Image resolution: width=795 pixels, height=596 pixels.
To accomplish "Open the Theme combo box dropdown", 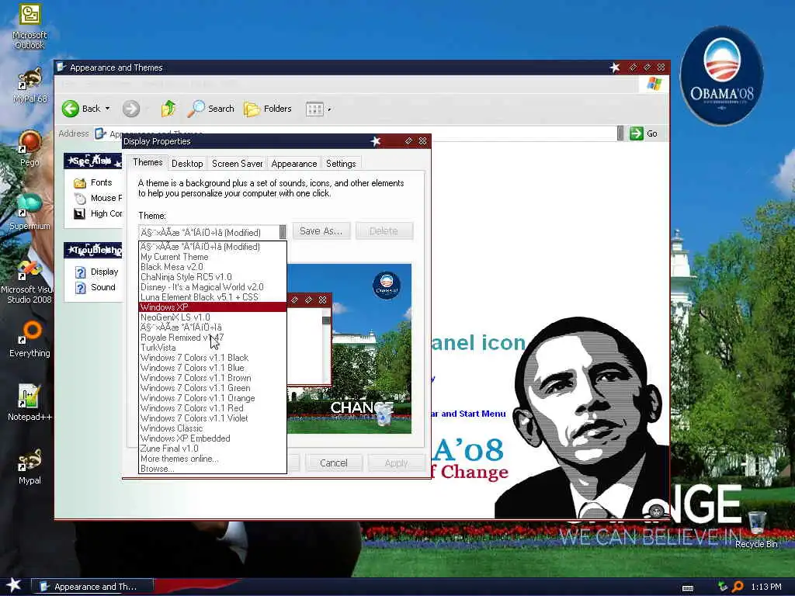I will (x=283, y=232).
